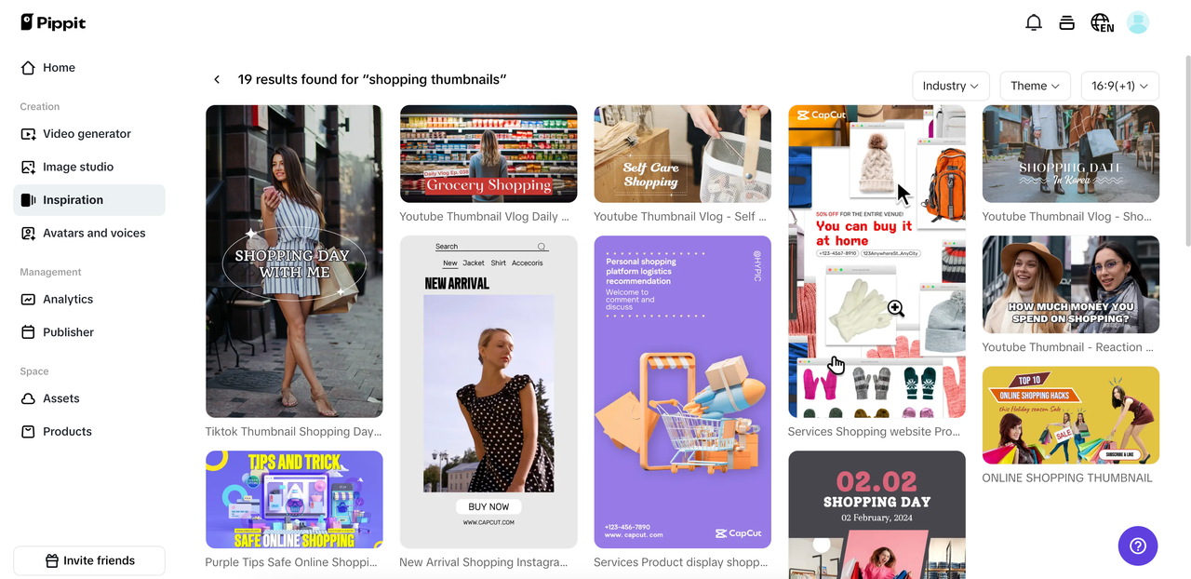Open the user profile avatar

[1138, 22]
